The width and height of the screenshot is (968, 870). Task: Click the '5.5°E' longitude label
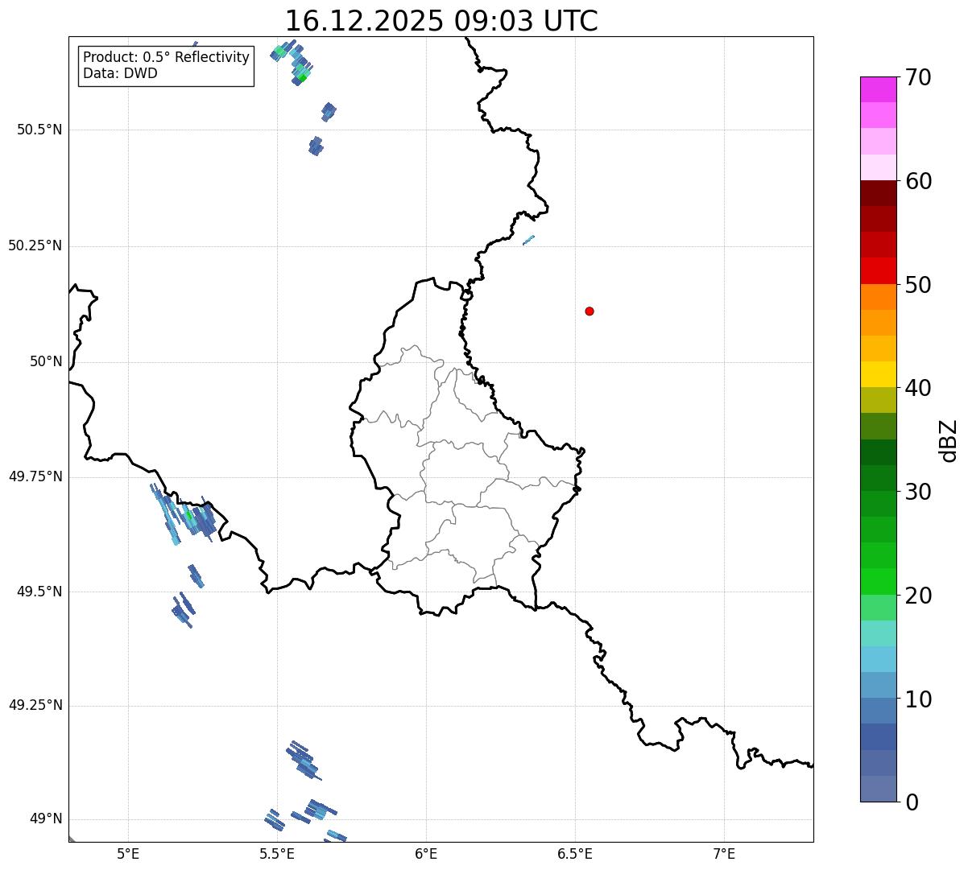point(277,853)
